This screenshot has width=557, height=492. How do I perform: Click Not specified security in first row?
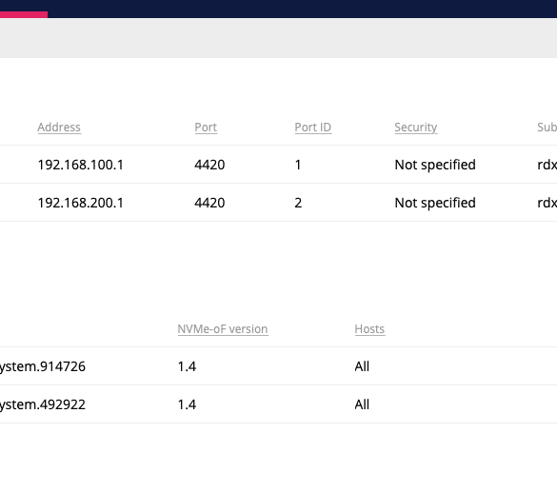pyautogui.click(x=435, y=165)
